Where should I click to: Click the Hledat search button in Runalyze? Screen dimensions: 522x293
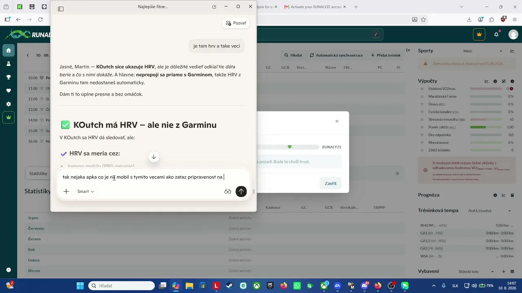[293, 55]
